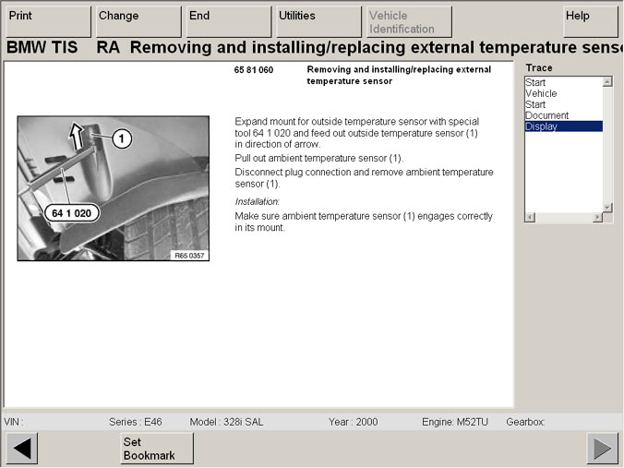Viewport: 624px width, 468px height.
Task: Click the Trace panel heading
Action: point(539,68)
